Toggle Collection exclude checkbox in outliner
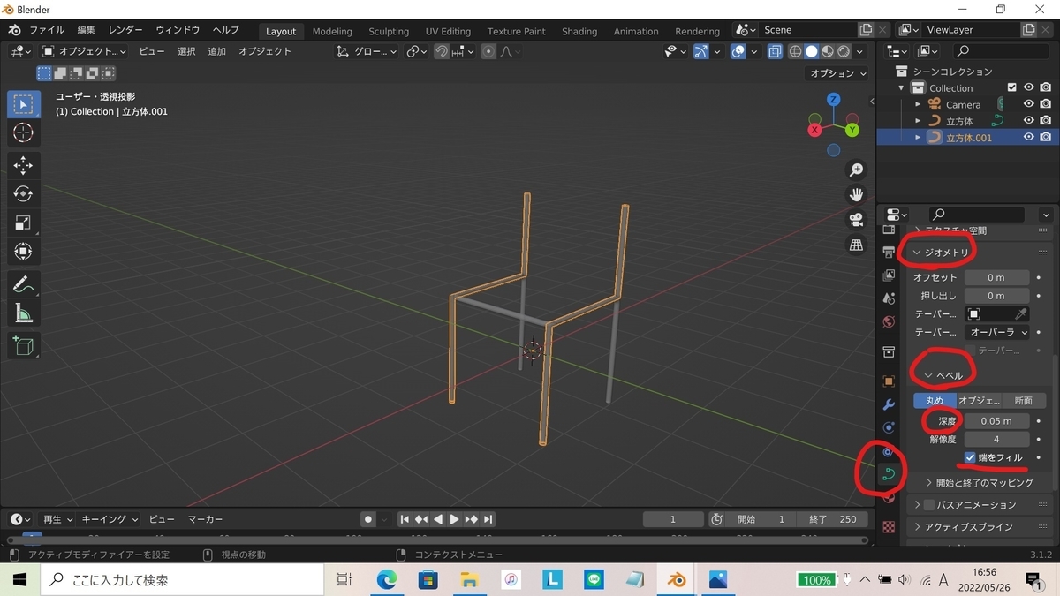Viewport: 1060px width, 596px height. click(1012, 87)
